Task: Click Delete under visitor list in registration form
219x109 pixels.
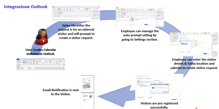Action: tap(189, 52)
